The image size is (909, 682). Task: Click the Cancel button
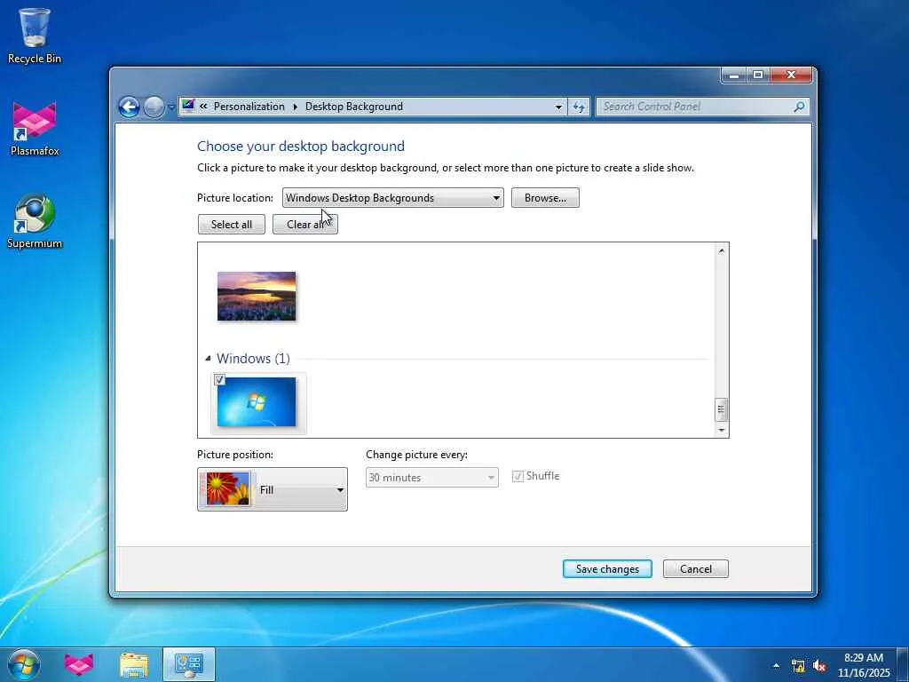click(x=696, y=569)
